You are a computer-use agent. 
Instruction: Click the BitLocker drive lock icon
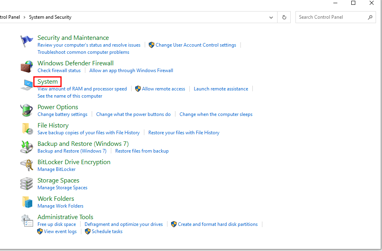(27, 165)
